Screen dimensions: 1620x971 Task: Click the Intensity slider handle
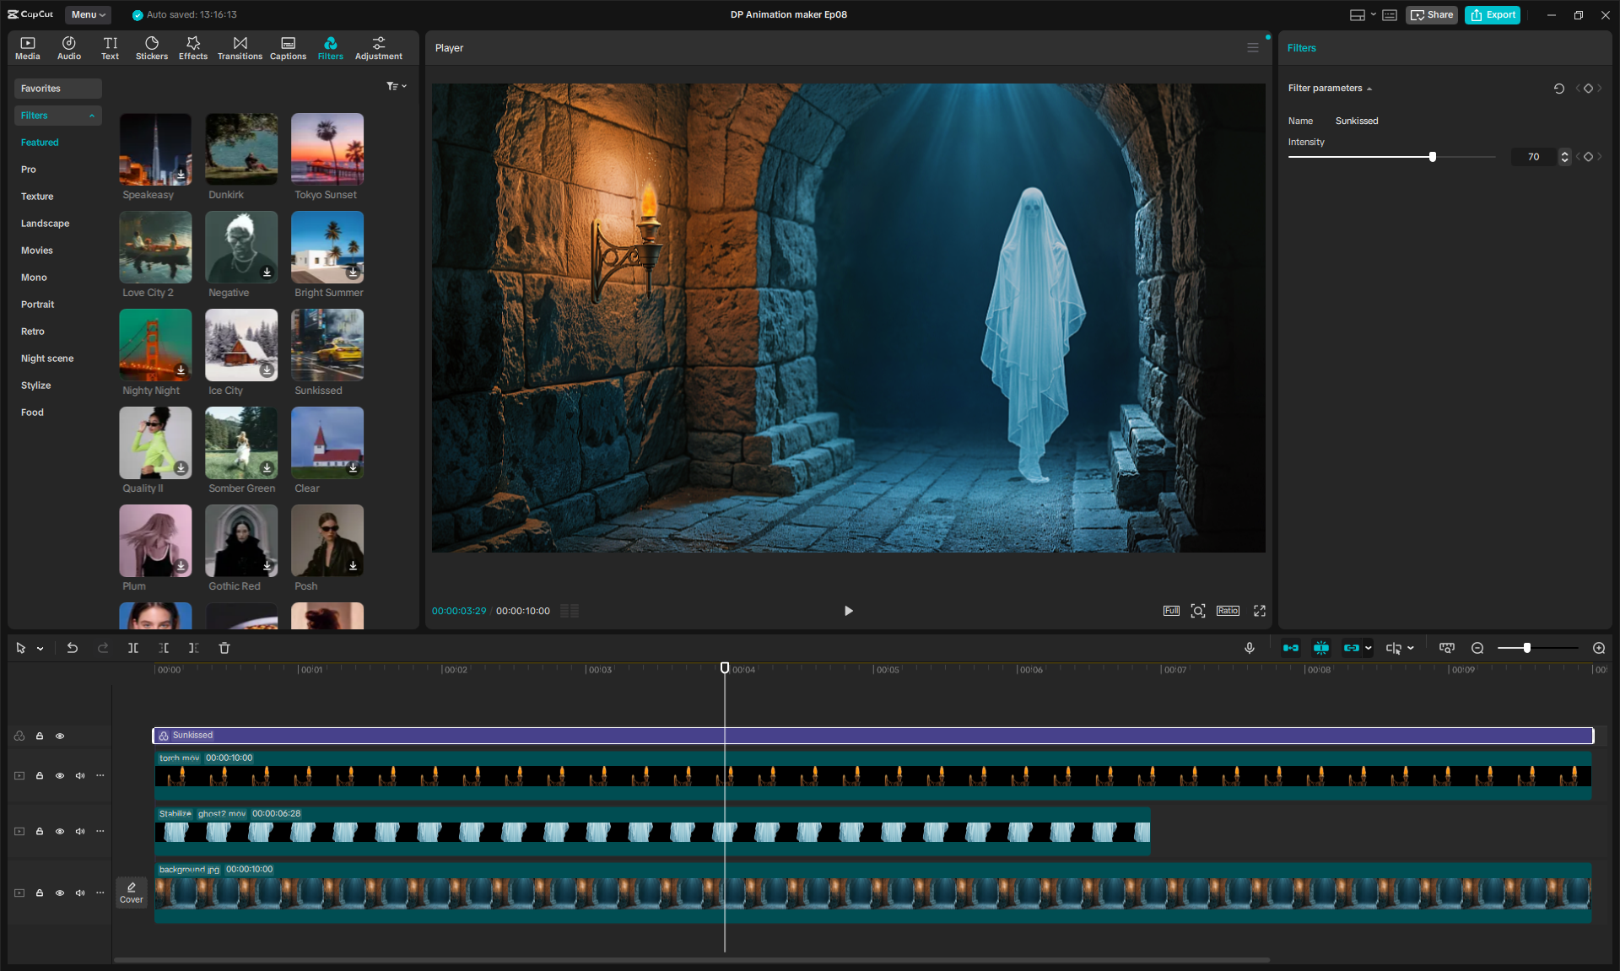1433,157
